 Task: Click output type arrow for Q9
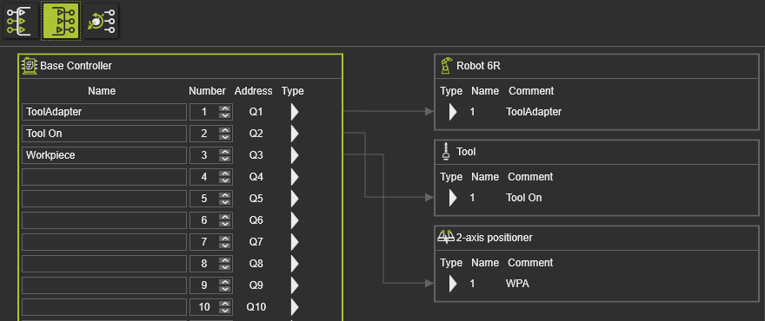pos(294,285)
